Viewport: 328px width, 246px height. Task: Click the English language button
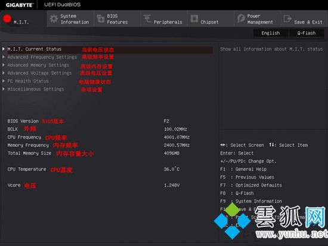click(271, 33)
